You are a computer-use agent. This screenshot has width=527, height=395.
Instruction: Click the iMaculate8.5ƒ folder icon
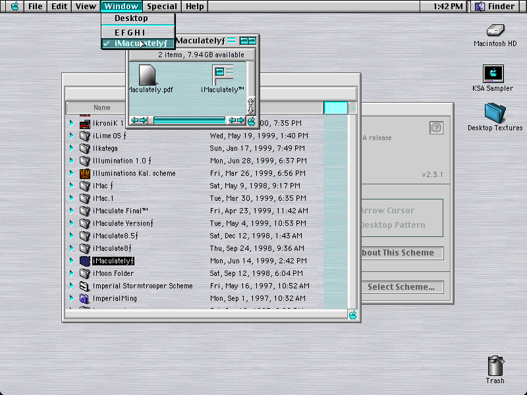[85, 236]
